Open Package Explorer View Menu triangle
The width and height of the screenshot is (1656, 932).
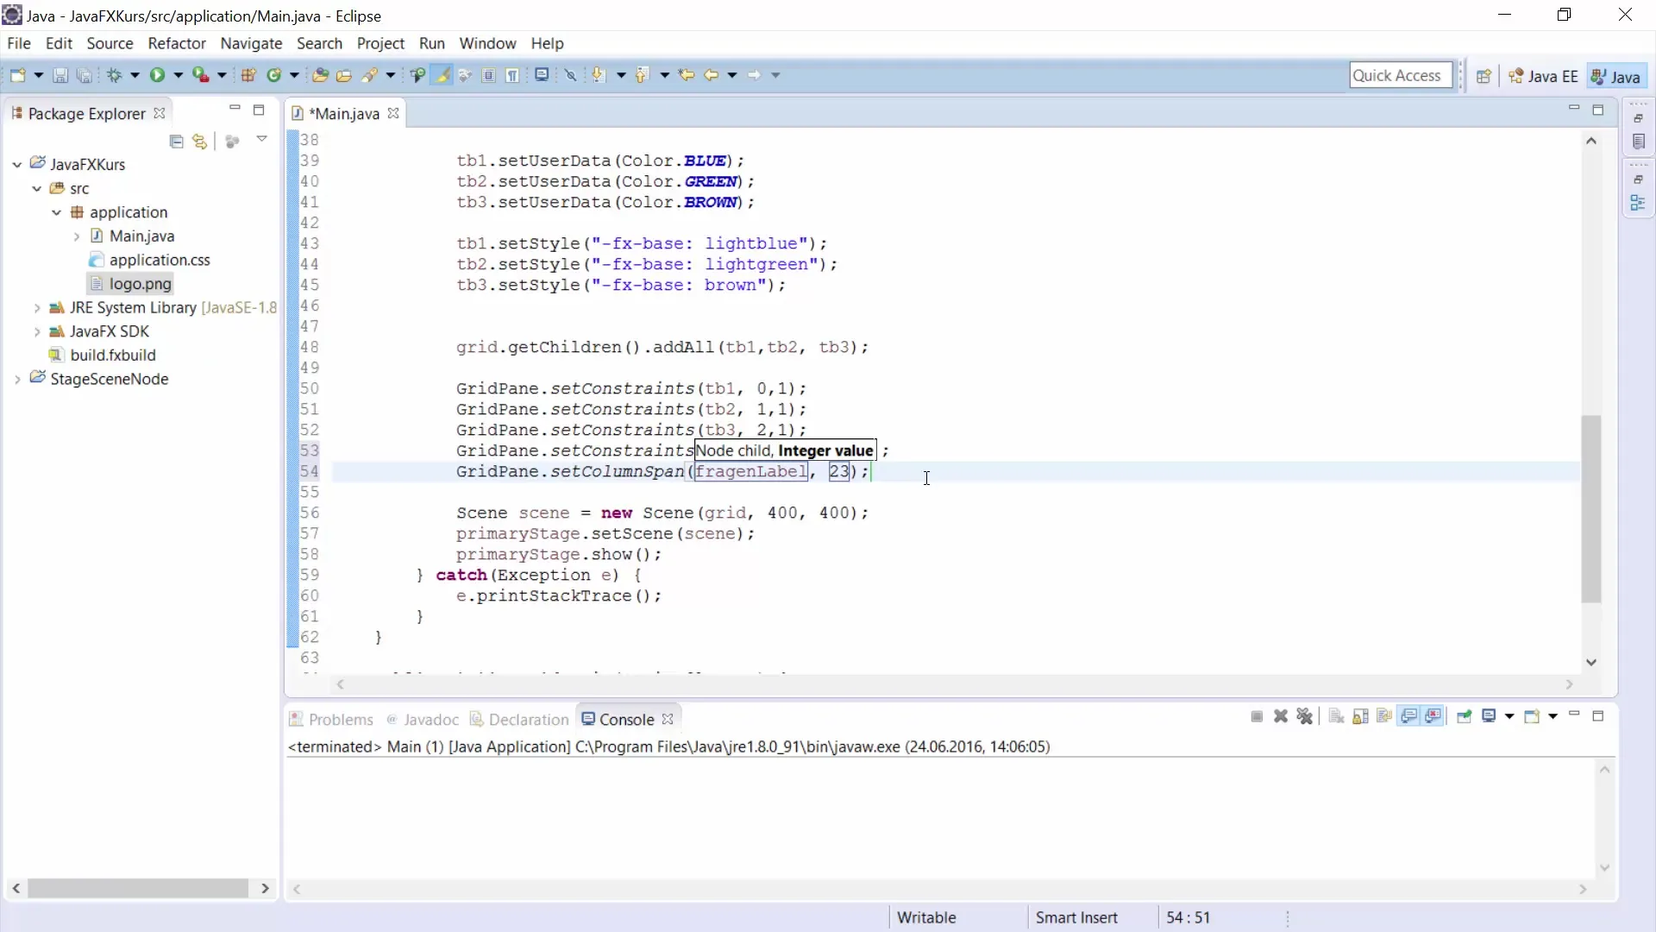pos(262,139)
